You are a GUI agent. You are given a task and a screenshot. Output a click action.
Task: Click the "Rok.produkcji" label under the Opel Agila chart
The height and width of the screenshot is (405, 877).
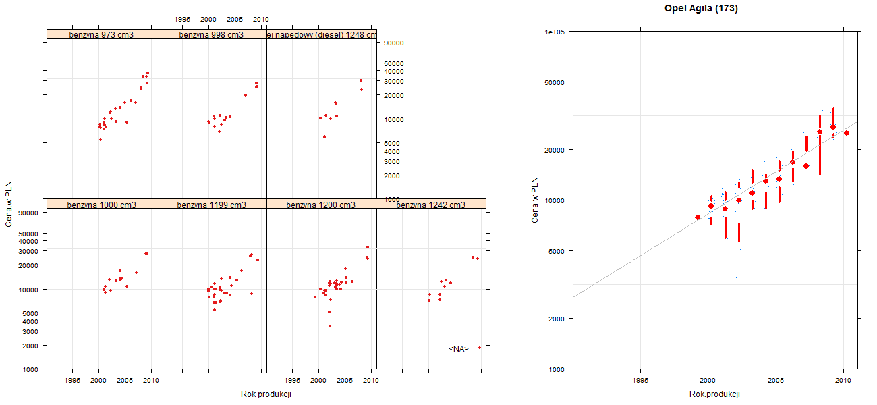[x=715, y=394]
